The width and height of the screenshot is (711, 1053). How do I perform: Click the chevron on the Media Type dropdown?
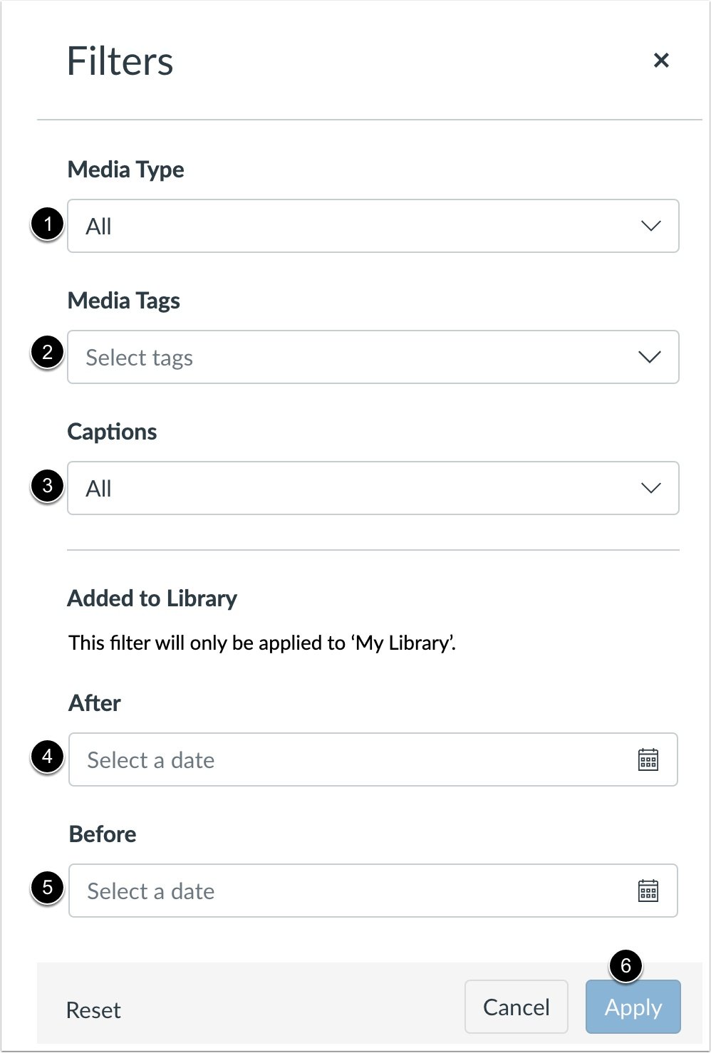[650, 226]
